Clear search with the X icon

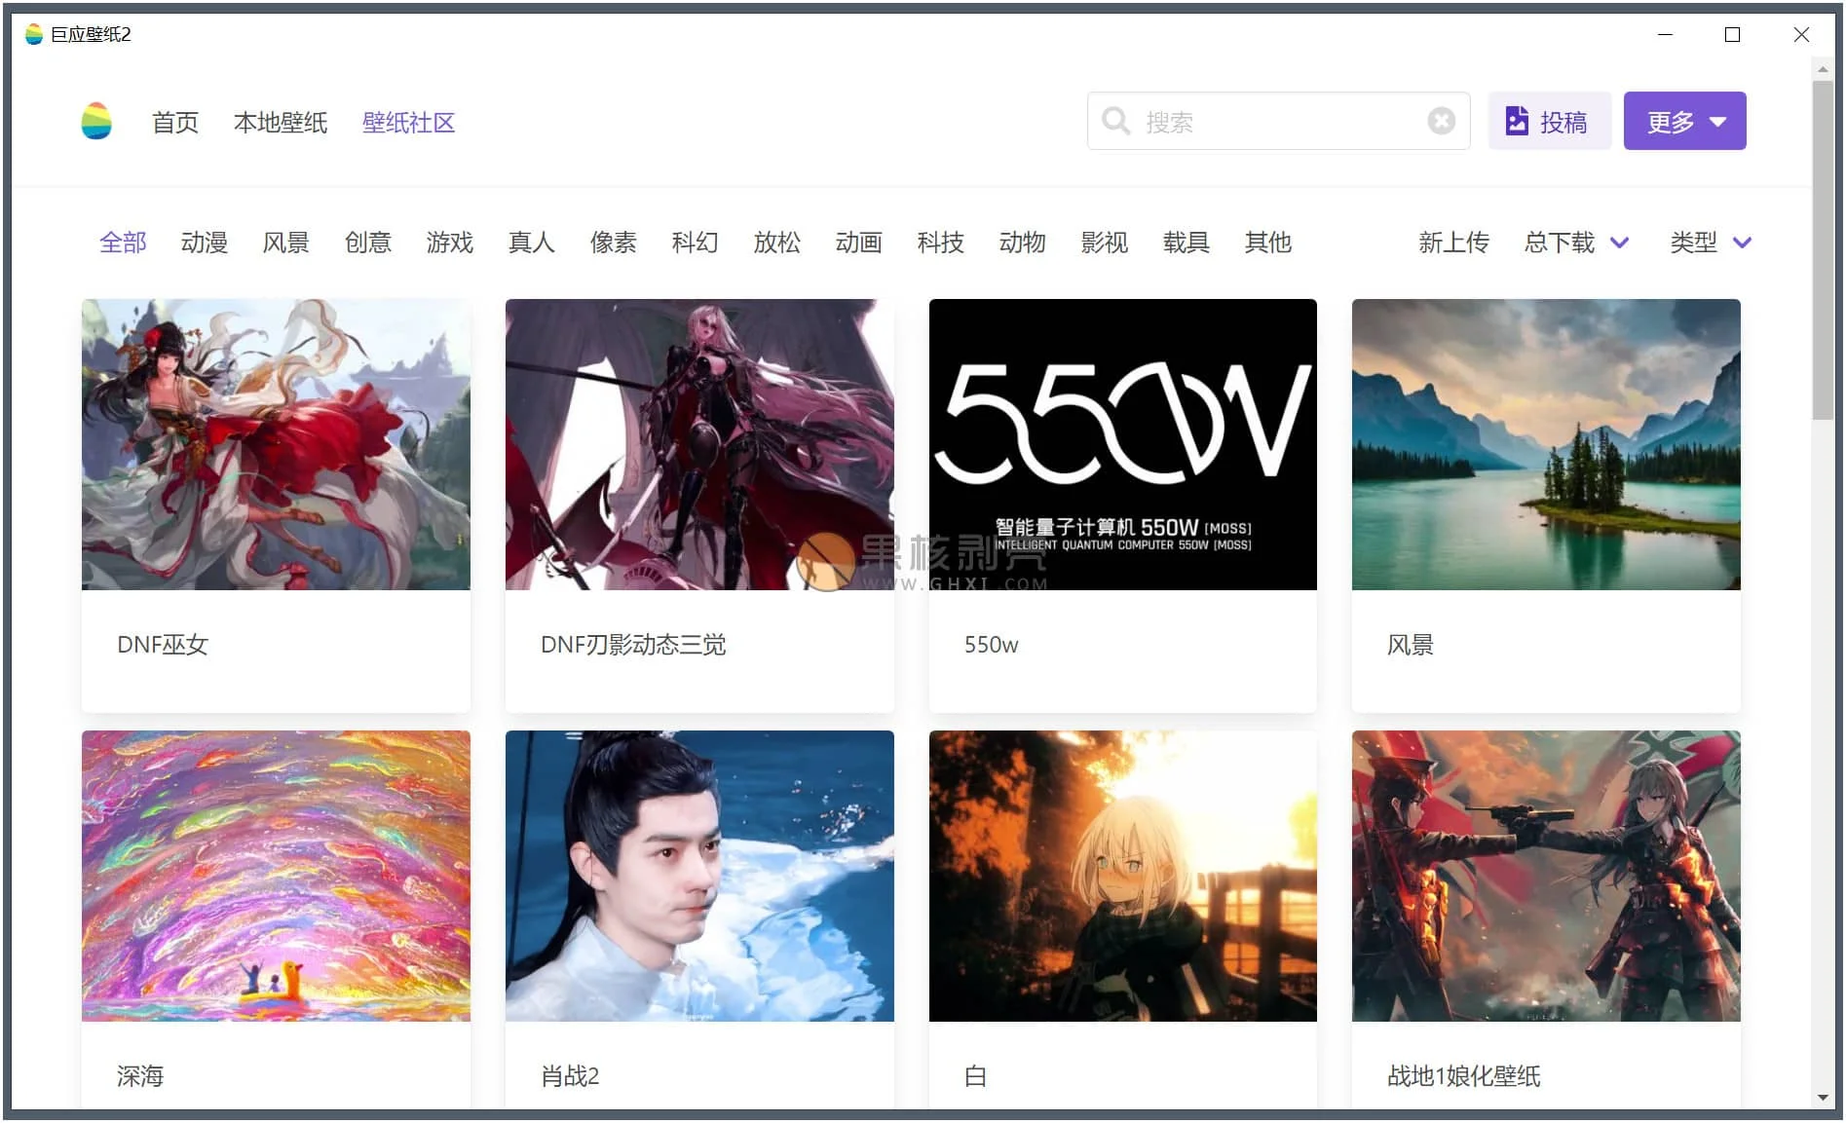click(1441, 121)
